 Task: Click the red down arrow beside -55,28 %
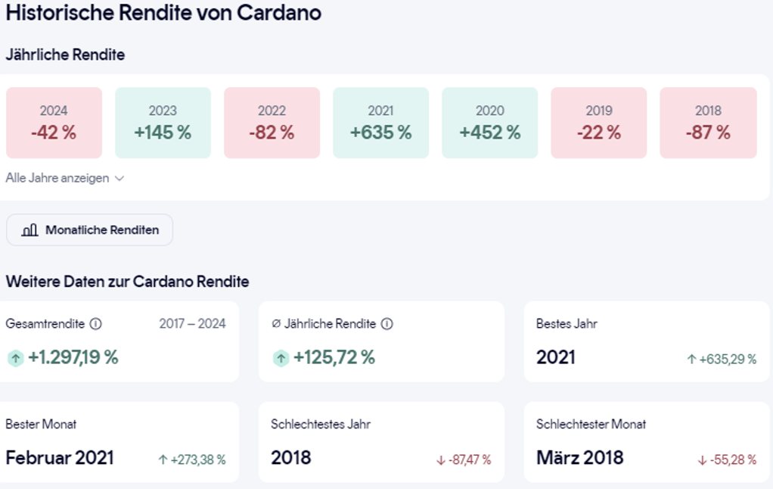pos(703,460)
